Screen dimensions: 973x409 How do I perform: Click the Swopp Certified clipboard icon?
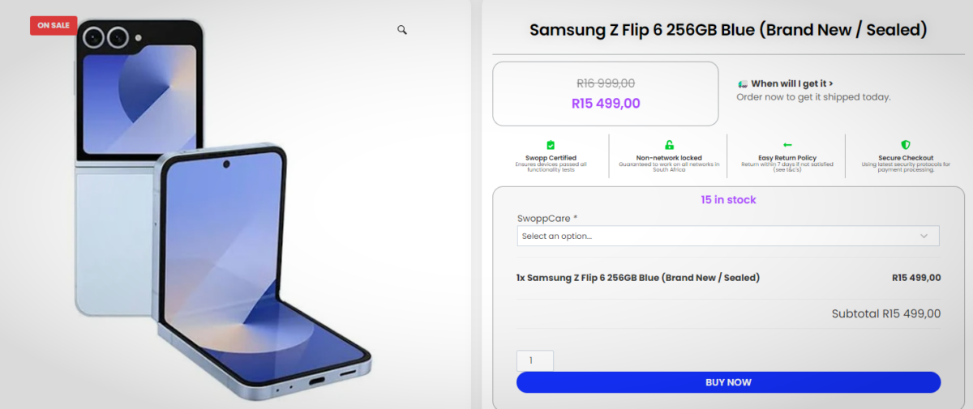point(551,145)
